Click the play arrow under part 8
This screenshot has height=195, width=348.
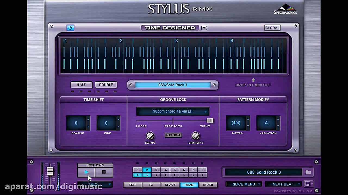click(x=202, y=175)
